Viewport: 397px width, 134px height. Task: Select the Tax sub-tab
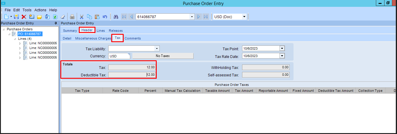click(117, 38)
